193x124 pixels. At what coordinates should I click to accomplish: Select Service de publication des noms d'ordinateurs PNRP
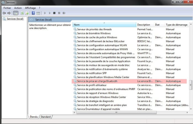click(x=131, y=89)
